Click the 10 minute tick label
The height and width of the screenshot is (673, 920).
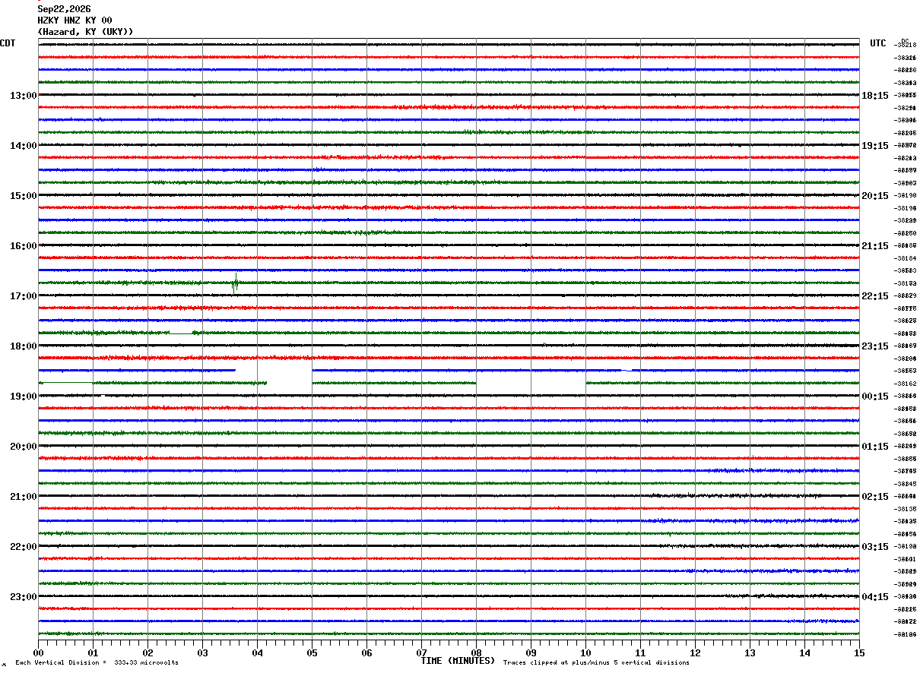pos(585,652)
